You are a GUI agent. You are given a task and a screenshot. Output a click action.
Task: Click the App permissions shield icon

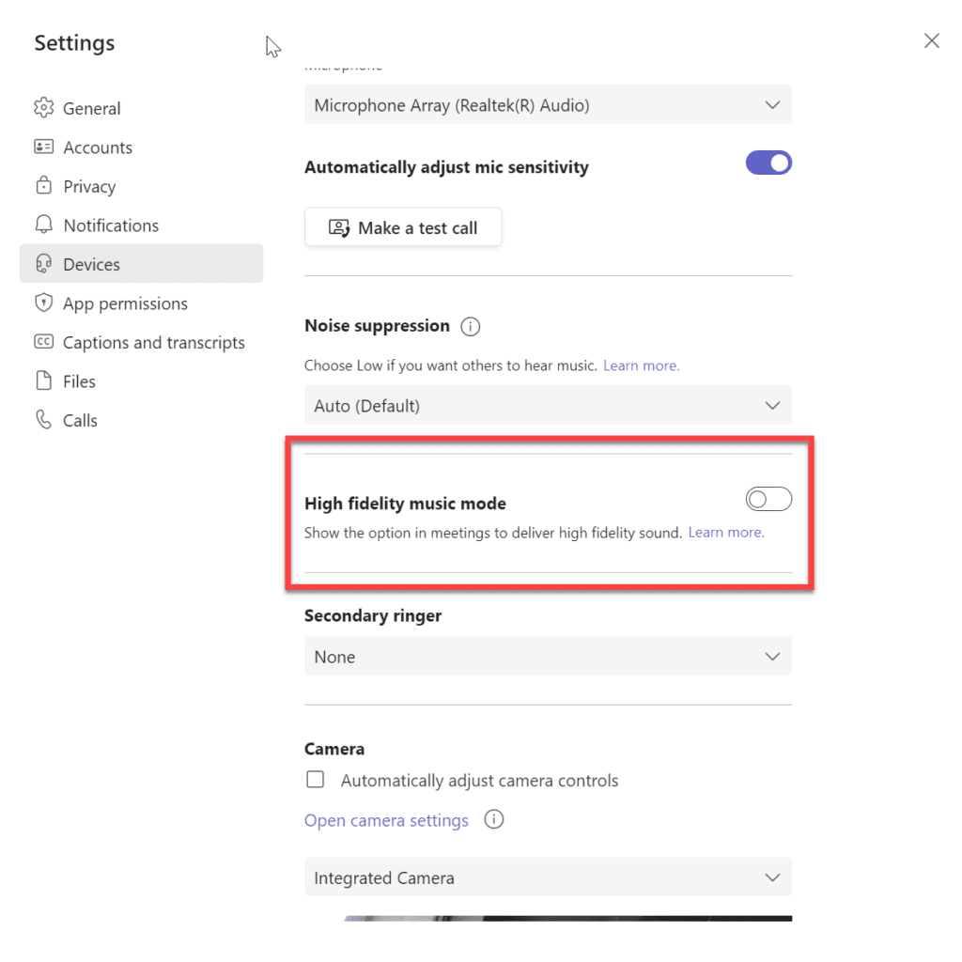tap(43, 303)
